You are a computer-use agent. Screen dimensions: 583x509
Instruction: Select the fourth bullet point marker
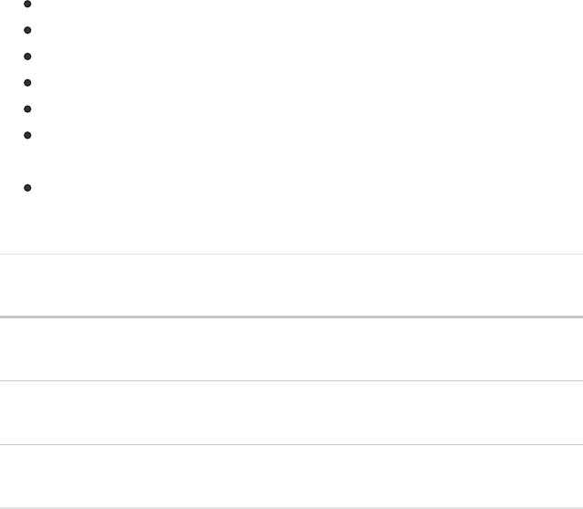pos(27,82)
